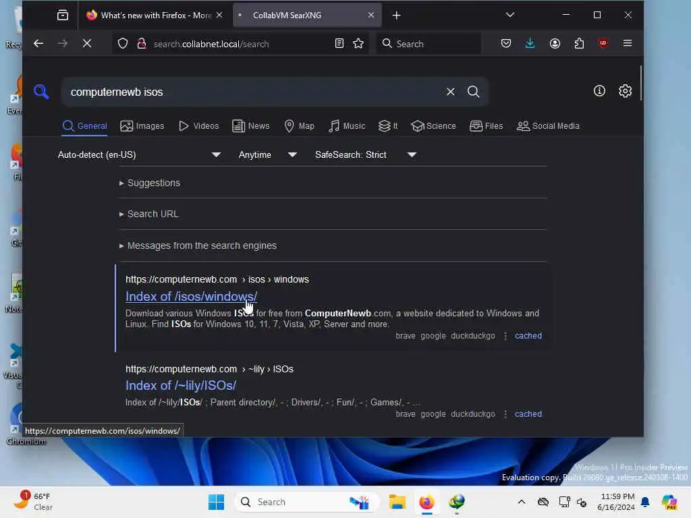Screen dimensions: 691x518
Task: Open the Windows Start menu
Action: 216,502
